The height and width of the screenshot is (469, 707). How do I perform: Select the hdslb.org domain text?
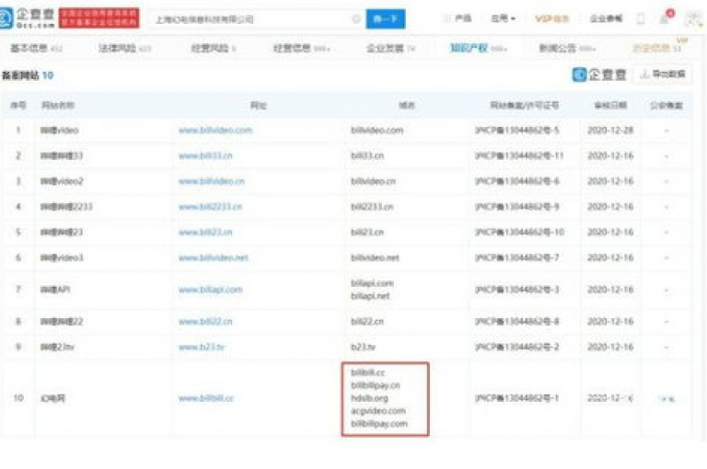click(x=369, y=398)
